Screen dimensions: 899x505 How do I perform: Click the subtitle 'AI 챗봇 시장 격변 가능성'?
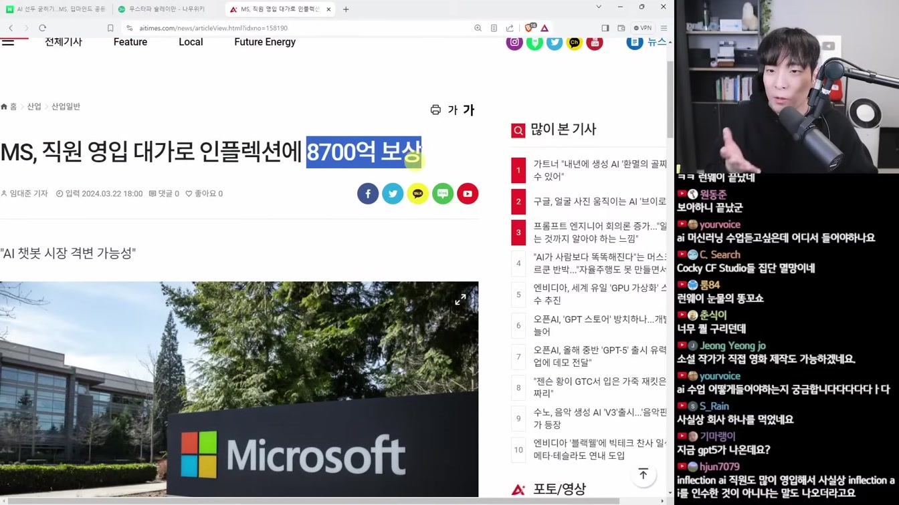(x=68, y=253)
